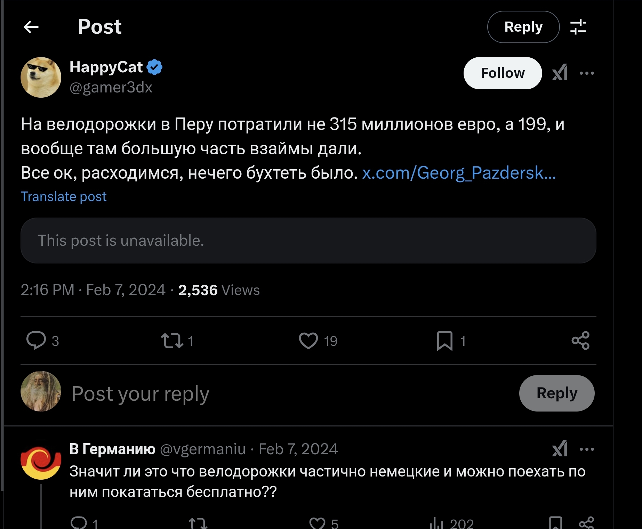Bookmark the HappyCat post
The height and width of the screenshot is (529, 642).
(444, 341)
